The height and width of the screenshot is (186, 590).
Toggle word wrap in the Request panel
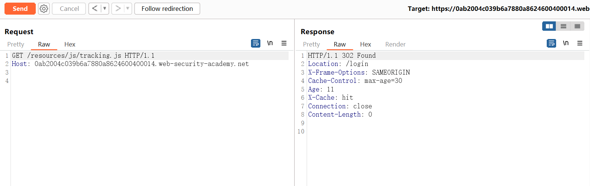click(x=255, y=43)
